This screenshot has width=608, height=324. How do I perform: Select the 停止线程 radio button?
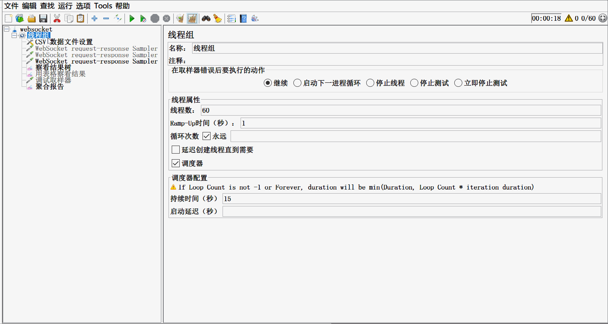tap(370, 83)
